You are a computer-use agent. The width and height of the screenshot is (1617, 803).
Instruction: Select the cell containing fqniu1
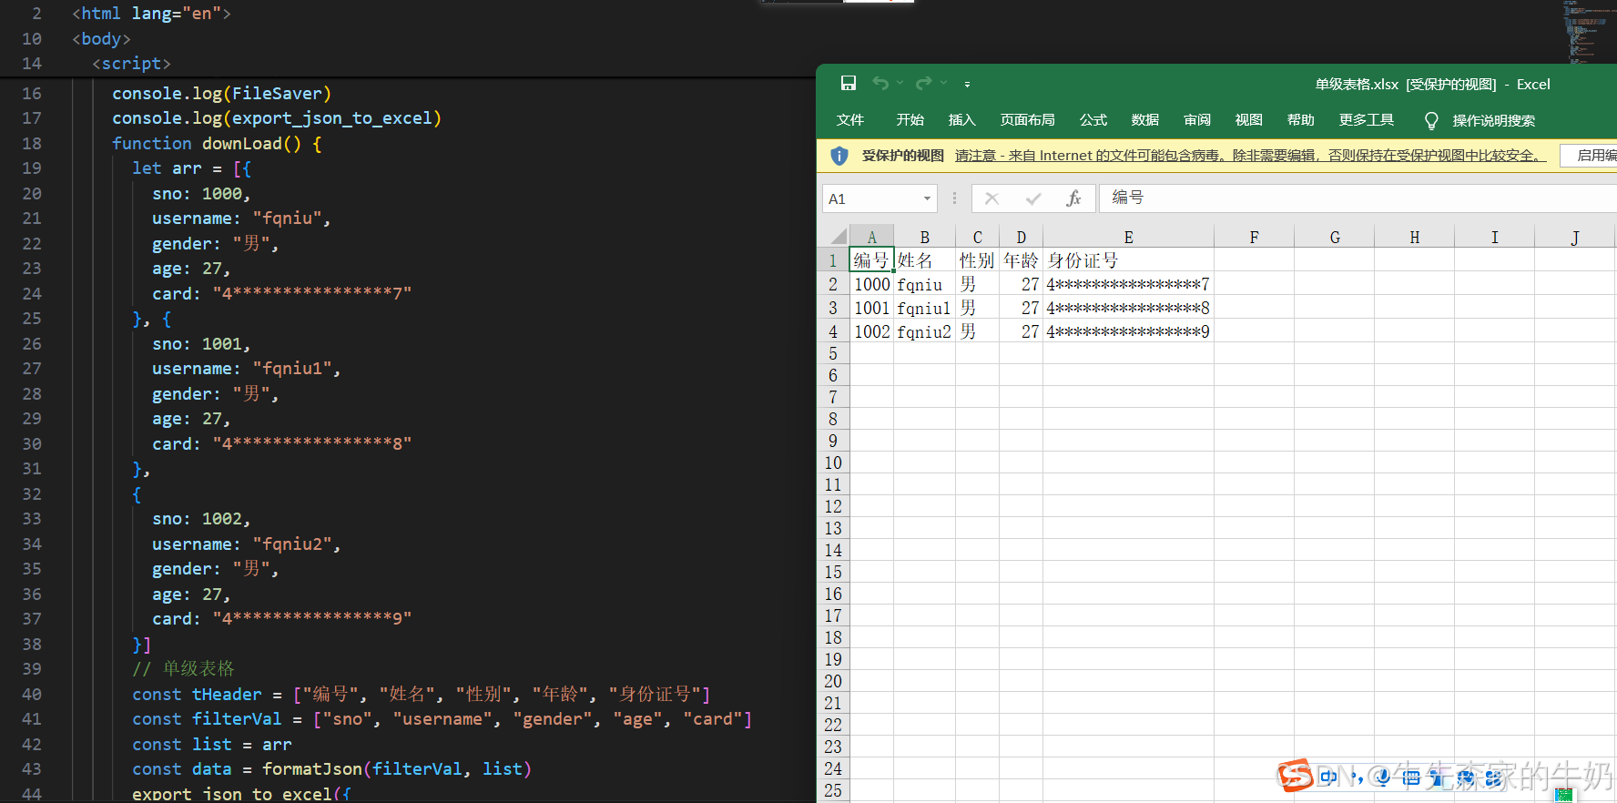coord(924,308)
